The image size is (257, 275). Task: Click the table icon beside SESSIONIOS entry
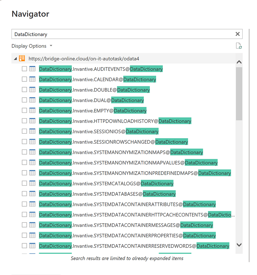(32, 131)
